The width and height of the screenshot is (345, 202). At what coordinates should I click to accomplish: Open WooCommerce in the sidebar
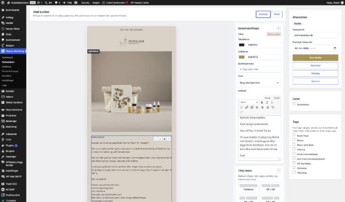[x=13, y=110]
